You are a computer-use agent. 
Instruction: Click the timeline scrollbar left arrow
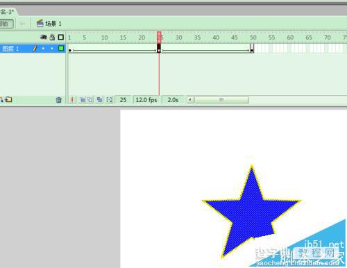pyautogui.click(x=190, y=100)
